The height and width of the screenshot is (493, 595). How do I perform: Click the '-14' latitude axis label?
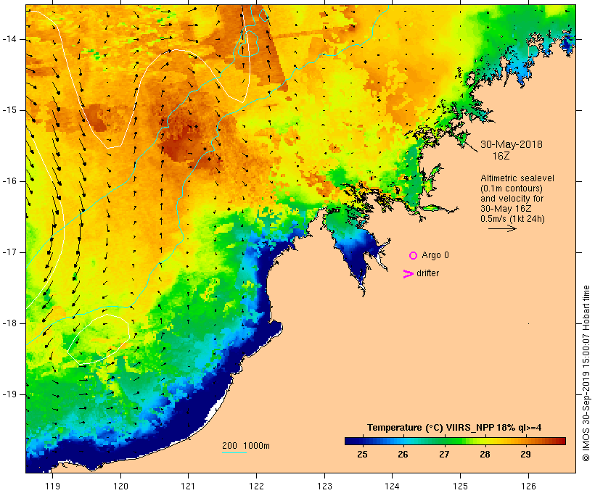(9, 39)
